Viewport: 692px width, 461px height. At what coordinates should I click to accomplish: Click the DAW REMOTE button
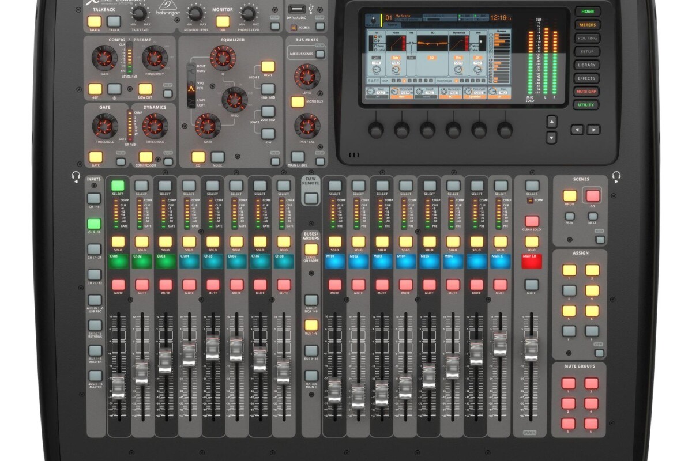311,198
